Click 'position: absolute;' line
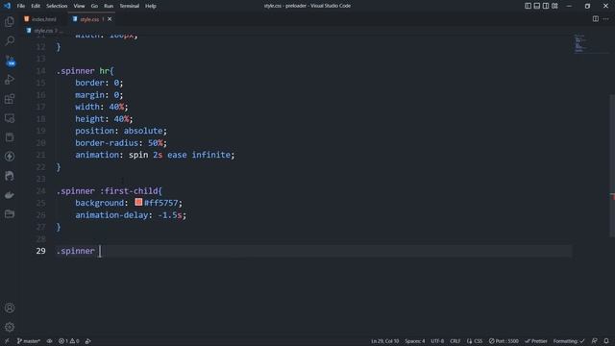 [x=121, y=131]
